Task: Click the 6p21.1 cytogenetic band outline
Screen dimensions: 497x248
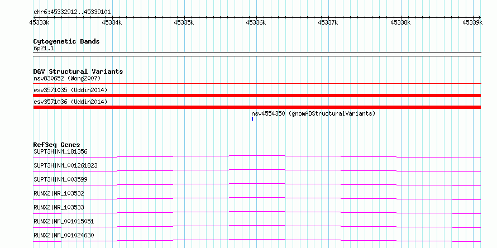Action: pyautogui.click(x=257, y=54)
